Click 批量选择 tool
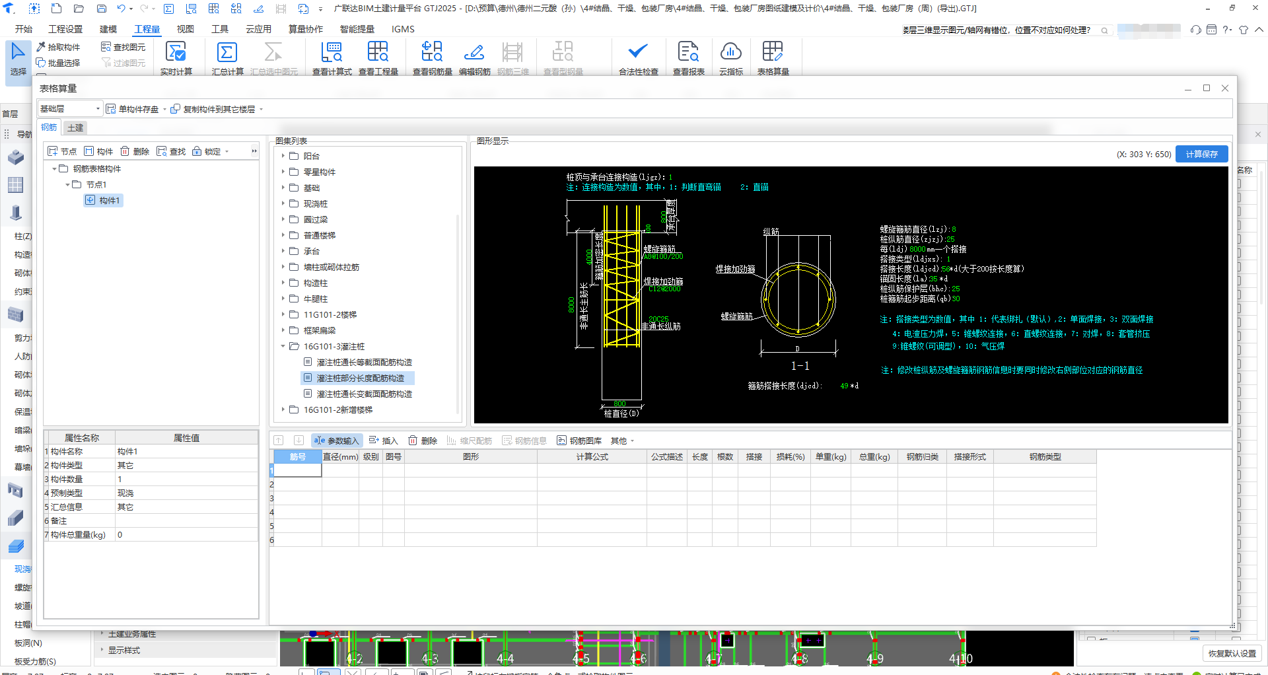 [x=59, y=63]
